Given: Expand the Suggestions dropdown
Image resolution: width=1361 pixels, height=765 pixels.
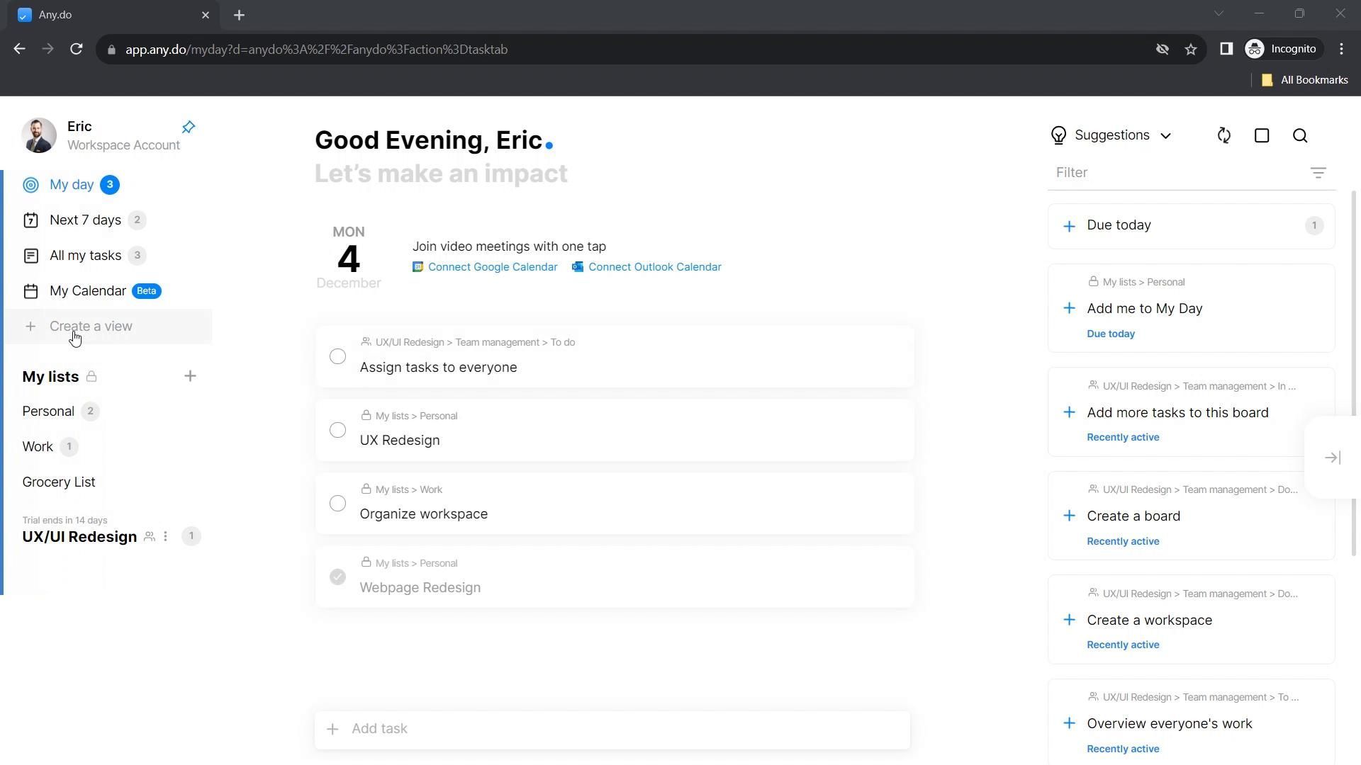Looking at the screenshot, I should pos(1111,135).
